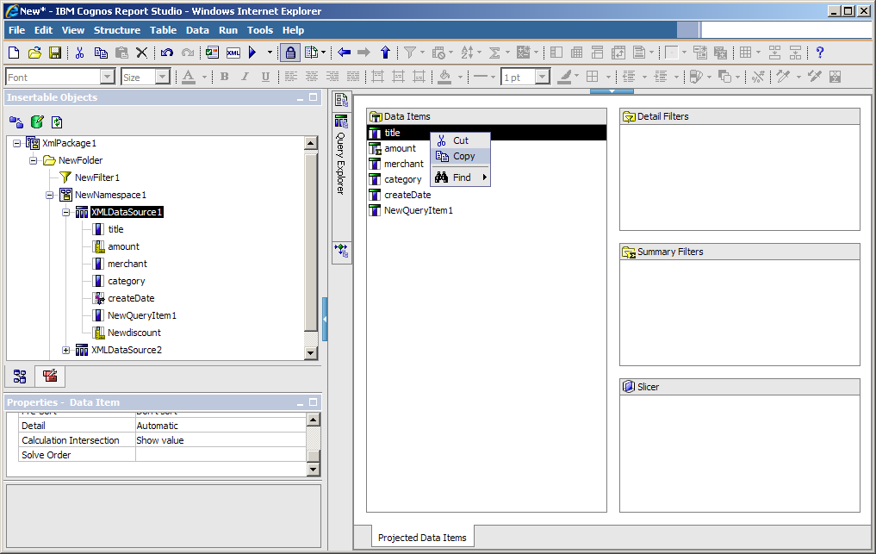Select NewFilter1 in the tree
This screenshot has height=554, width=876.
[97, 177]
